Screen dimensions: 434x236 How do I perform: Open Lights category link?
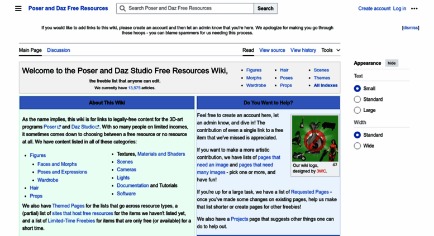click(x=123, y=177)
